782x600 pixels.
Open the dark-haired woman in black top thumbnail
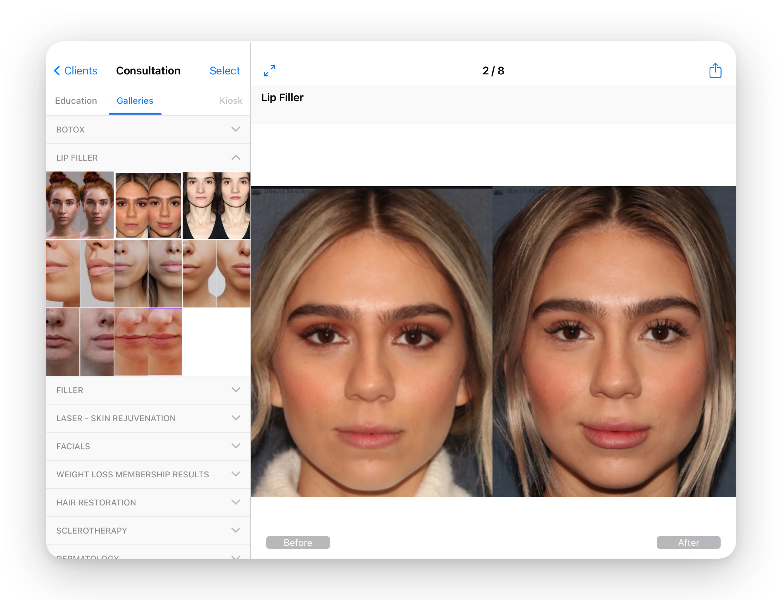point(216,205)
